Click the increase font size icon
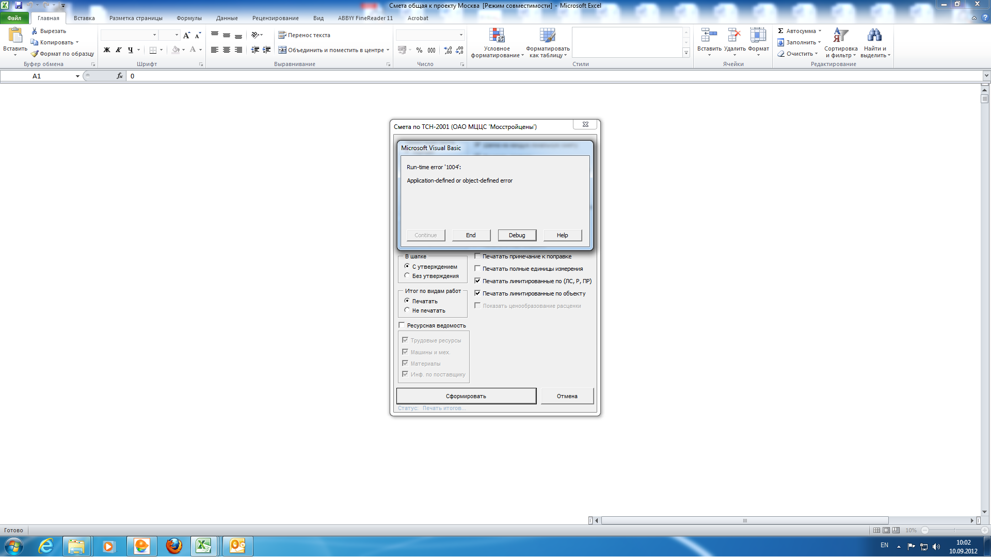The image size is (991, 557). click(x=186, y=35)
